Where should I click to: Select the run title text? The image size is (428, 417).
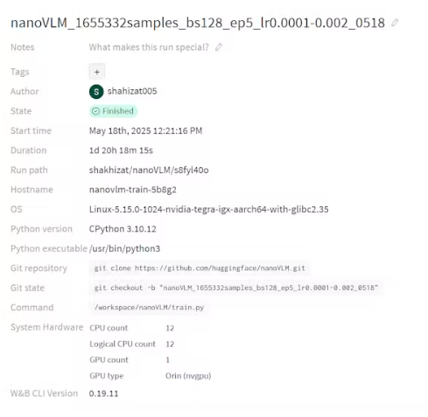(198, 23)
